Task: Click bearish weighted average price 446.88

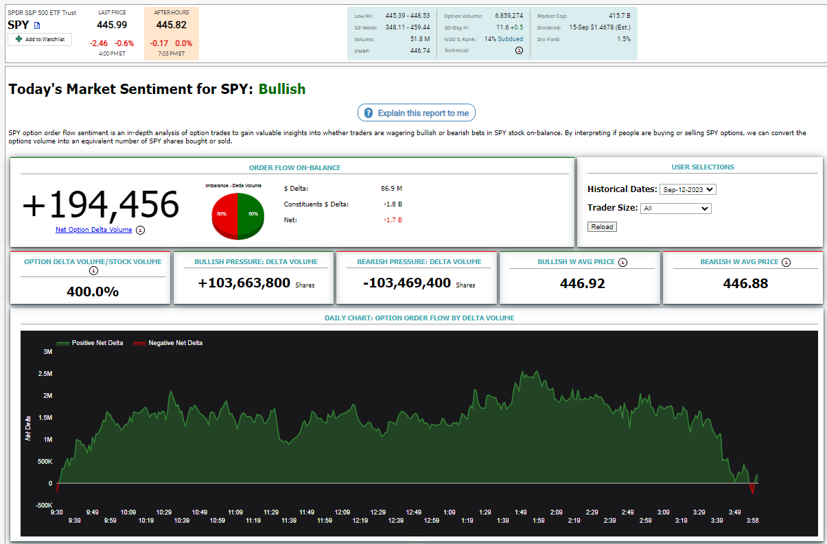Action: pyautogui.click(x=745, y=283)
